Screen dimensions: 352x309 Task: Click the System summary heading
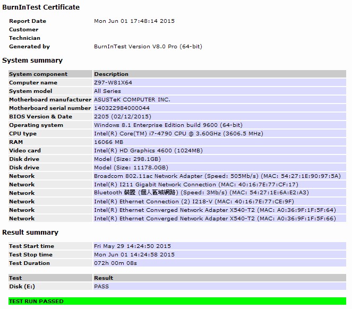[32, 60]
